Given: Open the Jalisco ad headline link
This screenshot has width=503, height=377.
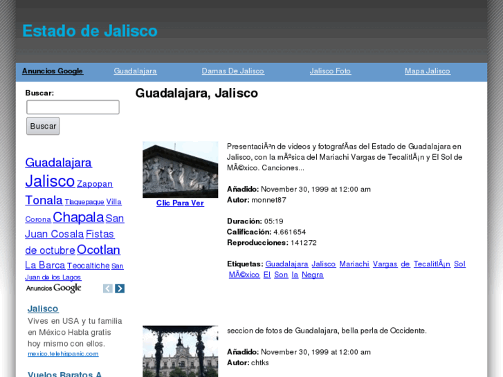Looking at the screenshot, I should pyautogui.click(x=43, y=309).
